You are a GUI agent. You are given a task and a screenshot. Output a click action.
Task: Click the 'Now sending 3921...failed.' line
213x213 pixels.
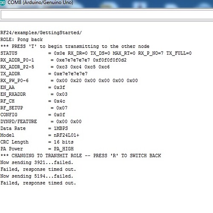pos(37,162)
